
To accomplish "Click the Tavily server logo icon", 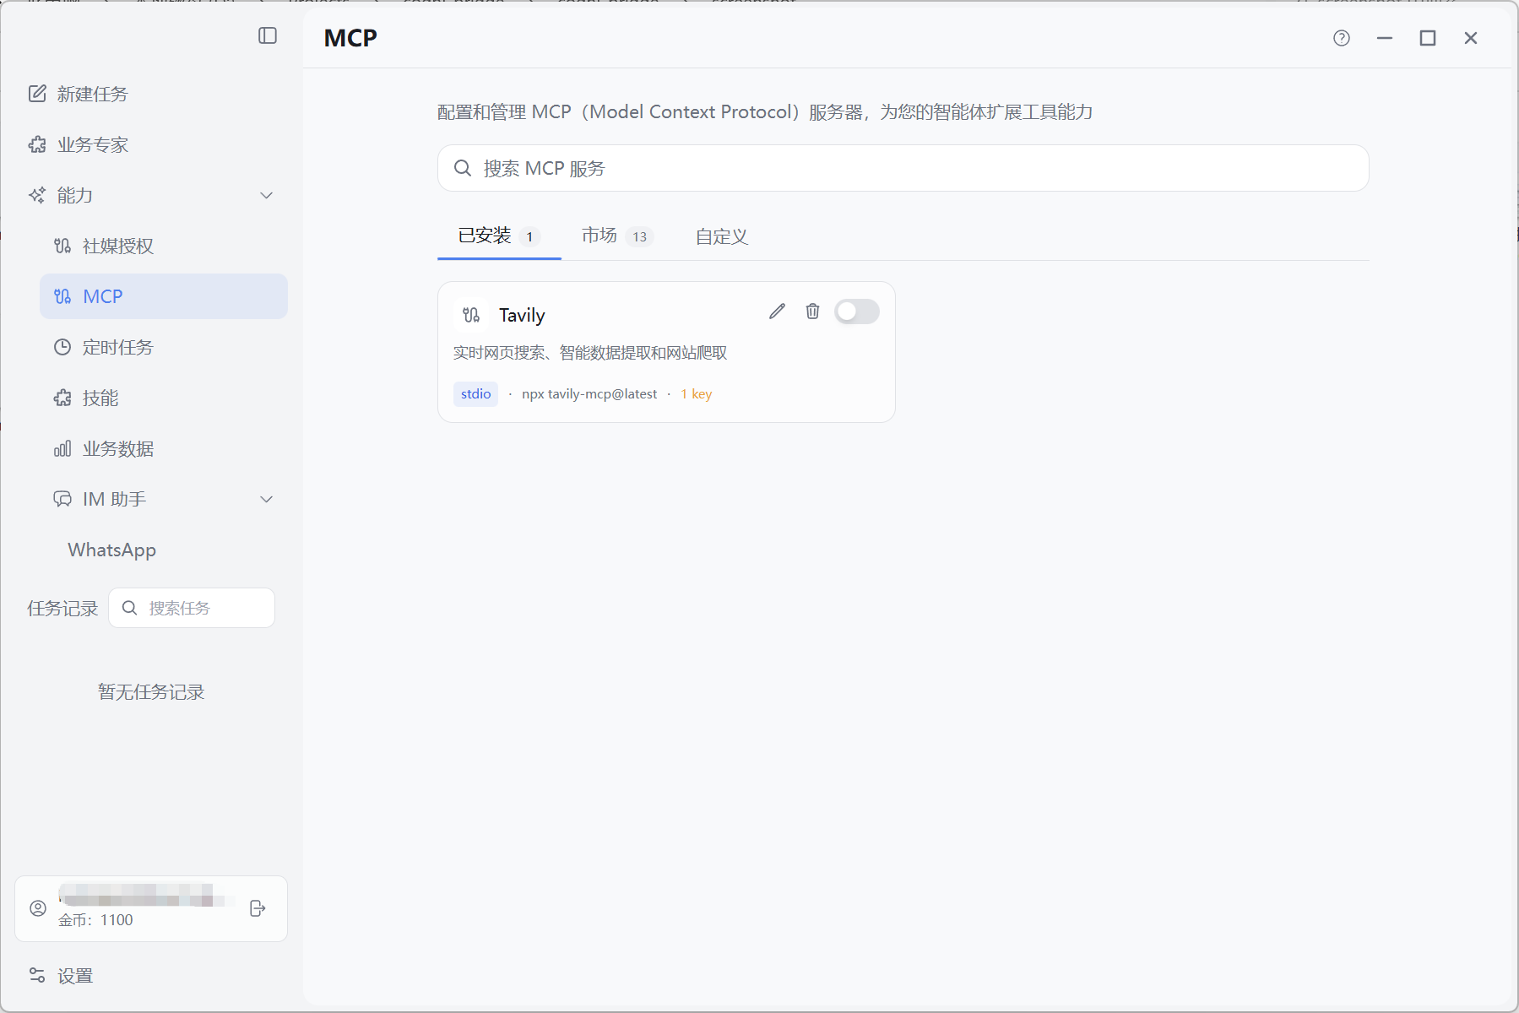I will [x=471, y=315].
